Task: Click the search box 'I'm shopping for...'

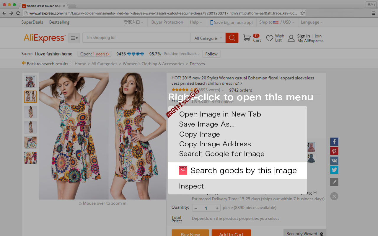Action: (136, 38)
